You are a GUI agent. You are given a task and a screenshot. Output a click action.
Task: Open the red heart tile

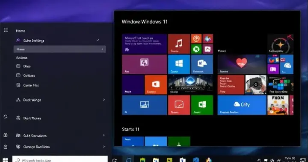pyautogui.click(x=242, y=64)
